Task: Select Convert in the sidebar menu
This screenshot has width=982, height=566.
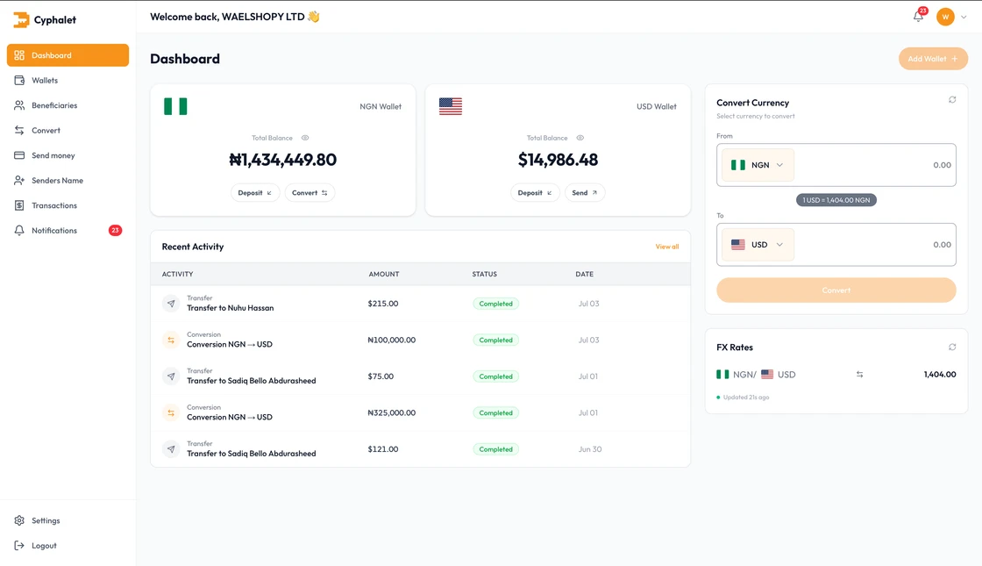Action: point(68,131)
